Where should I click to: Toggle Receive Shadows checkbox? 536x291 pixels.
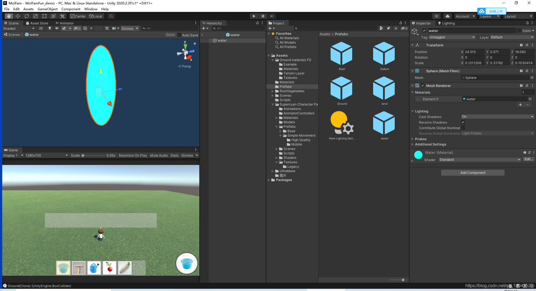coord(463,122)
